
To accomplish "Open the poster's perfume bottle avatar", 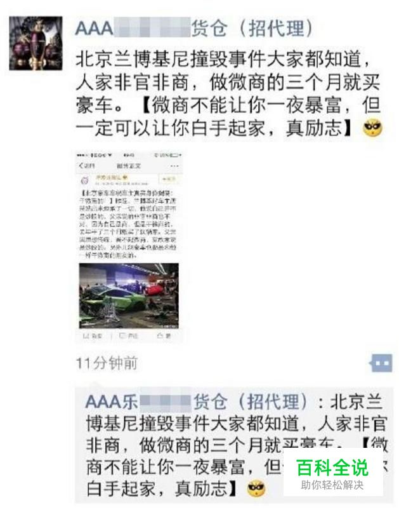I will [36, 43].
